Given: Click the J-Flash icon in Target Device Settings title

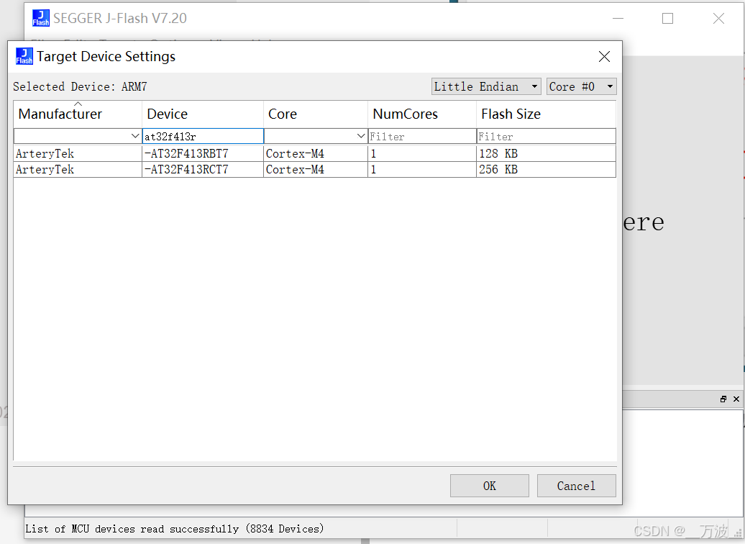Looking at the screenshot, I should 24,56.
